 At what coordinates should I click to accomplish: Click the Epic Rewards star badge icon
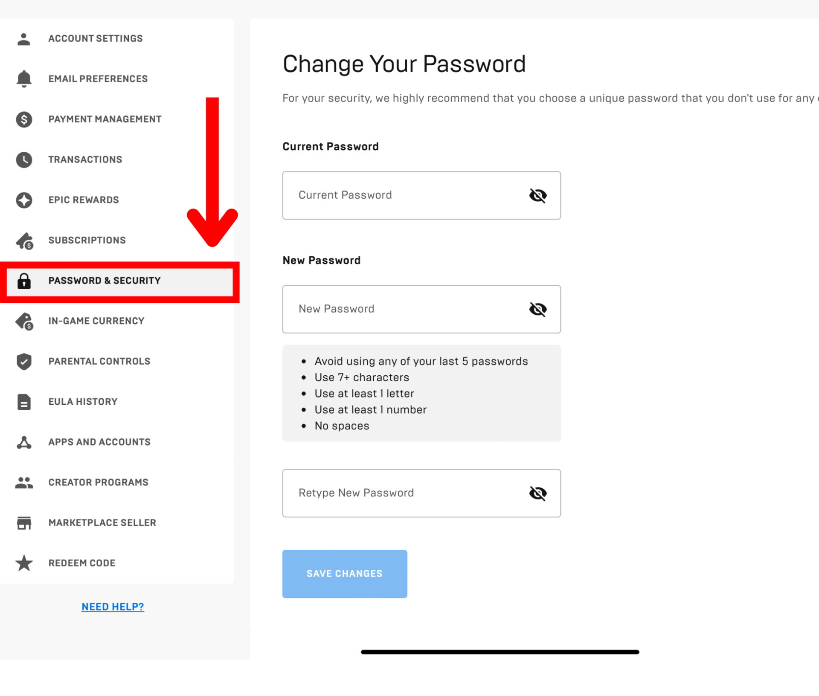[24, 200]
